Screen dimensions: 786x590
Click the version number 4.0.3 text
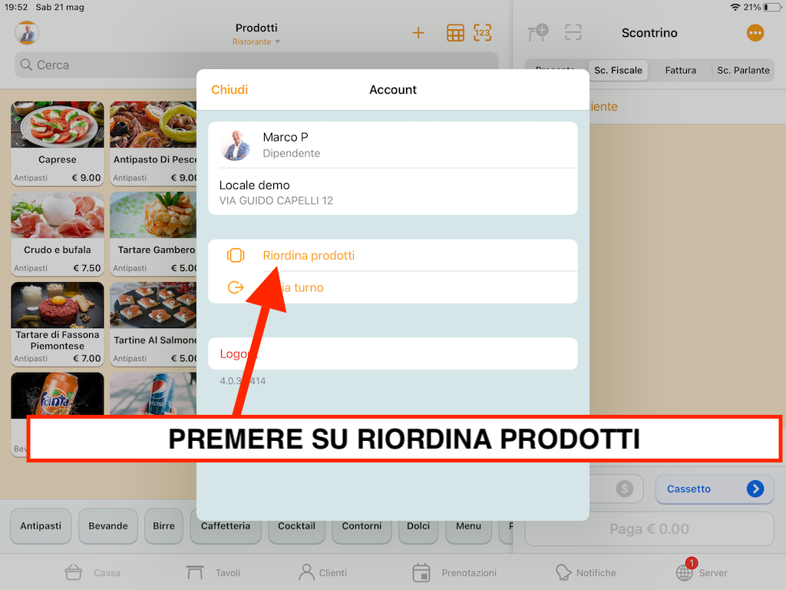click(x=243, y=381)
